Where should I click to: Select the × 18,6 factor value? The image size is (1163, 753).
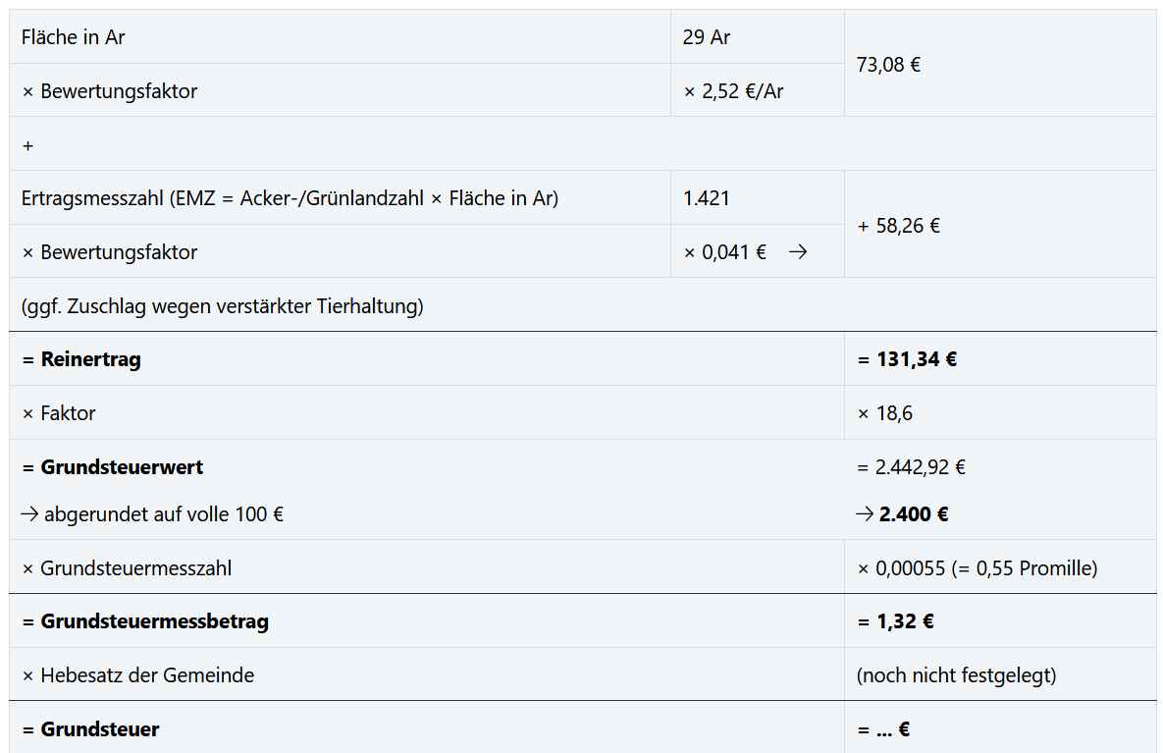(885, 413)
